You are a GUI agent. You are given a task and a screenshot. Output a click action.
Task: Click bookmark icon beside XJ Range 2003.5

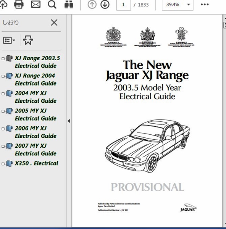click(x=9, y=58)
